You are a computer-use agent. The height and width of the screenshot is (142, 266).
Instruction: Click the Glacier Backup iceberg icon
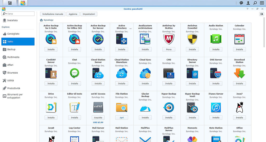[145, 108]
